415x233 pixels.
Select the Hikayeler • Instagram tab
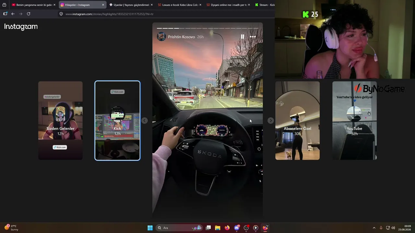point(82,5)
